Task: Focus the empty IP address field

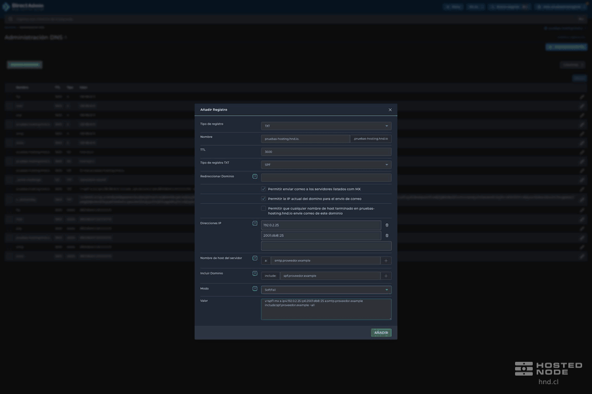Action: pos(326,246)
